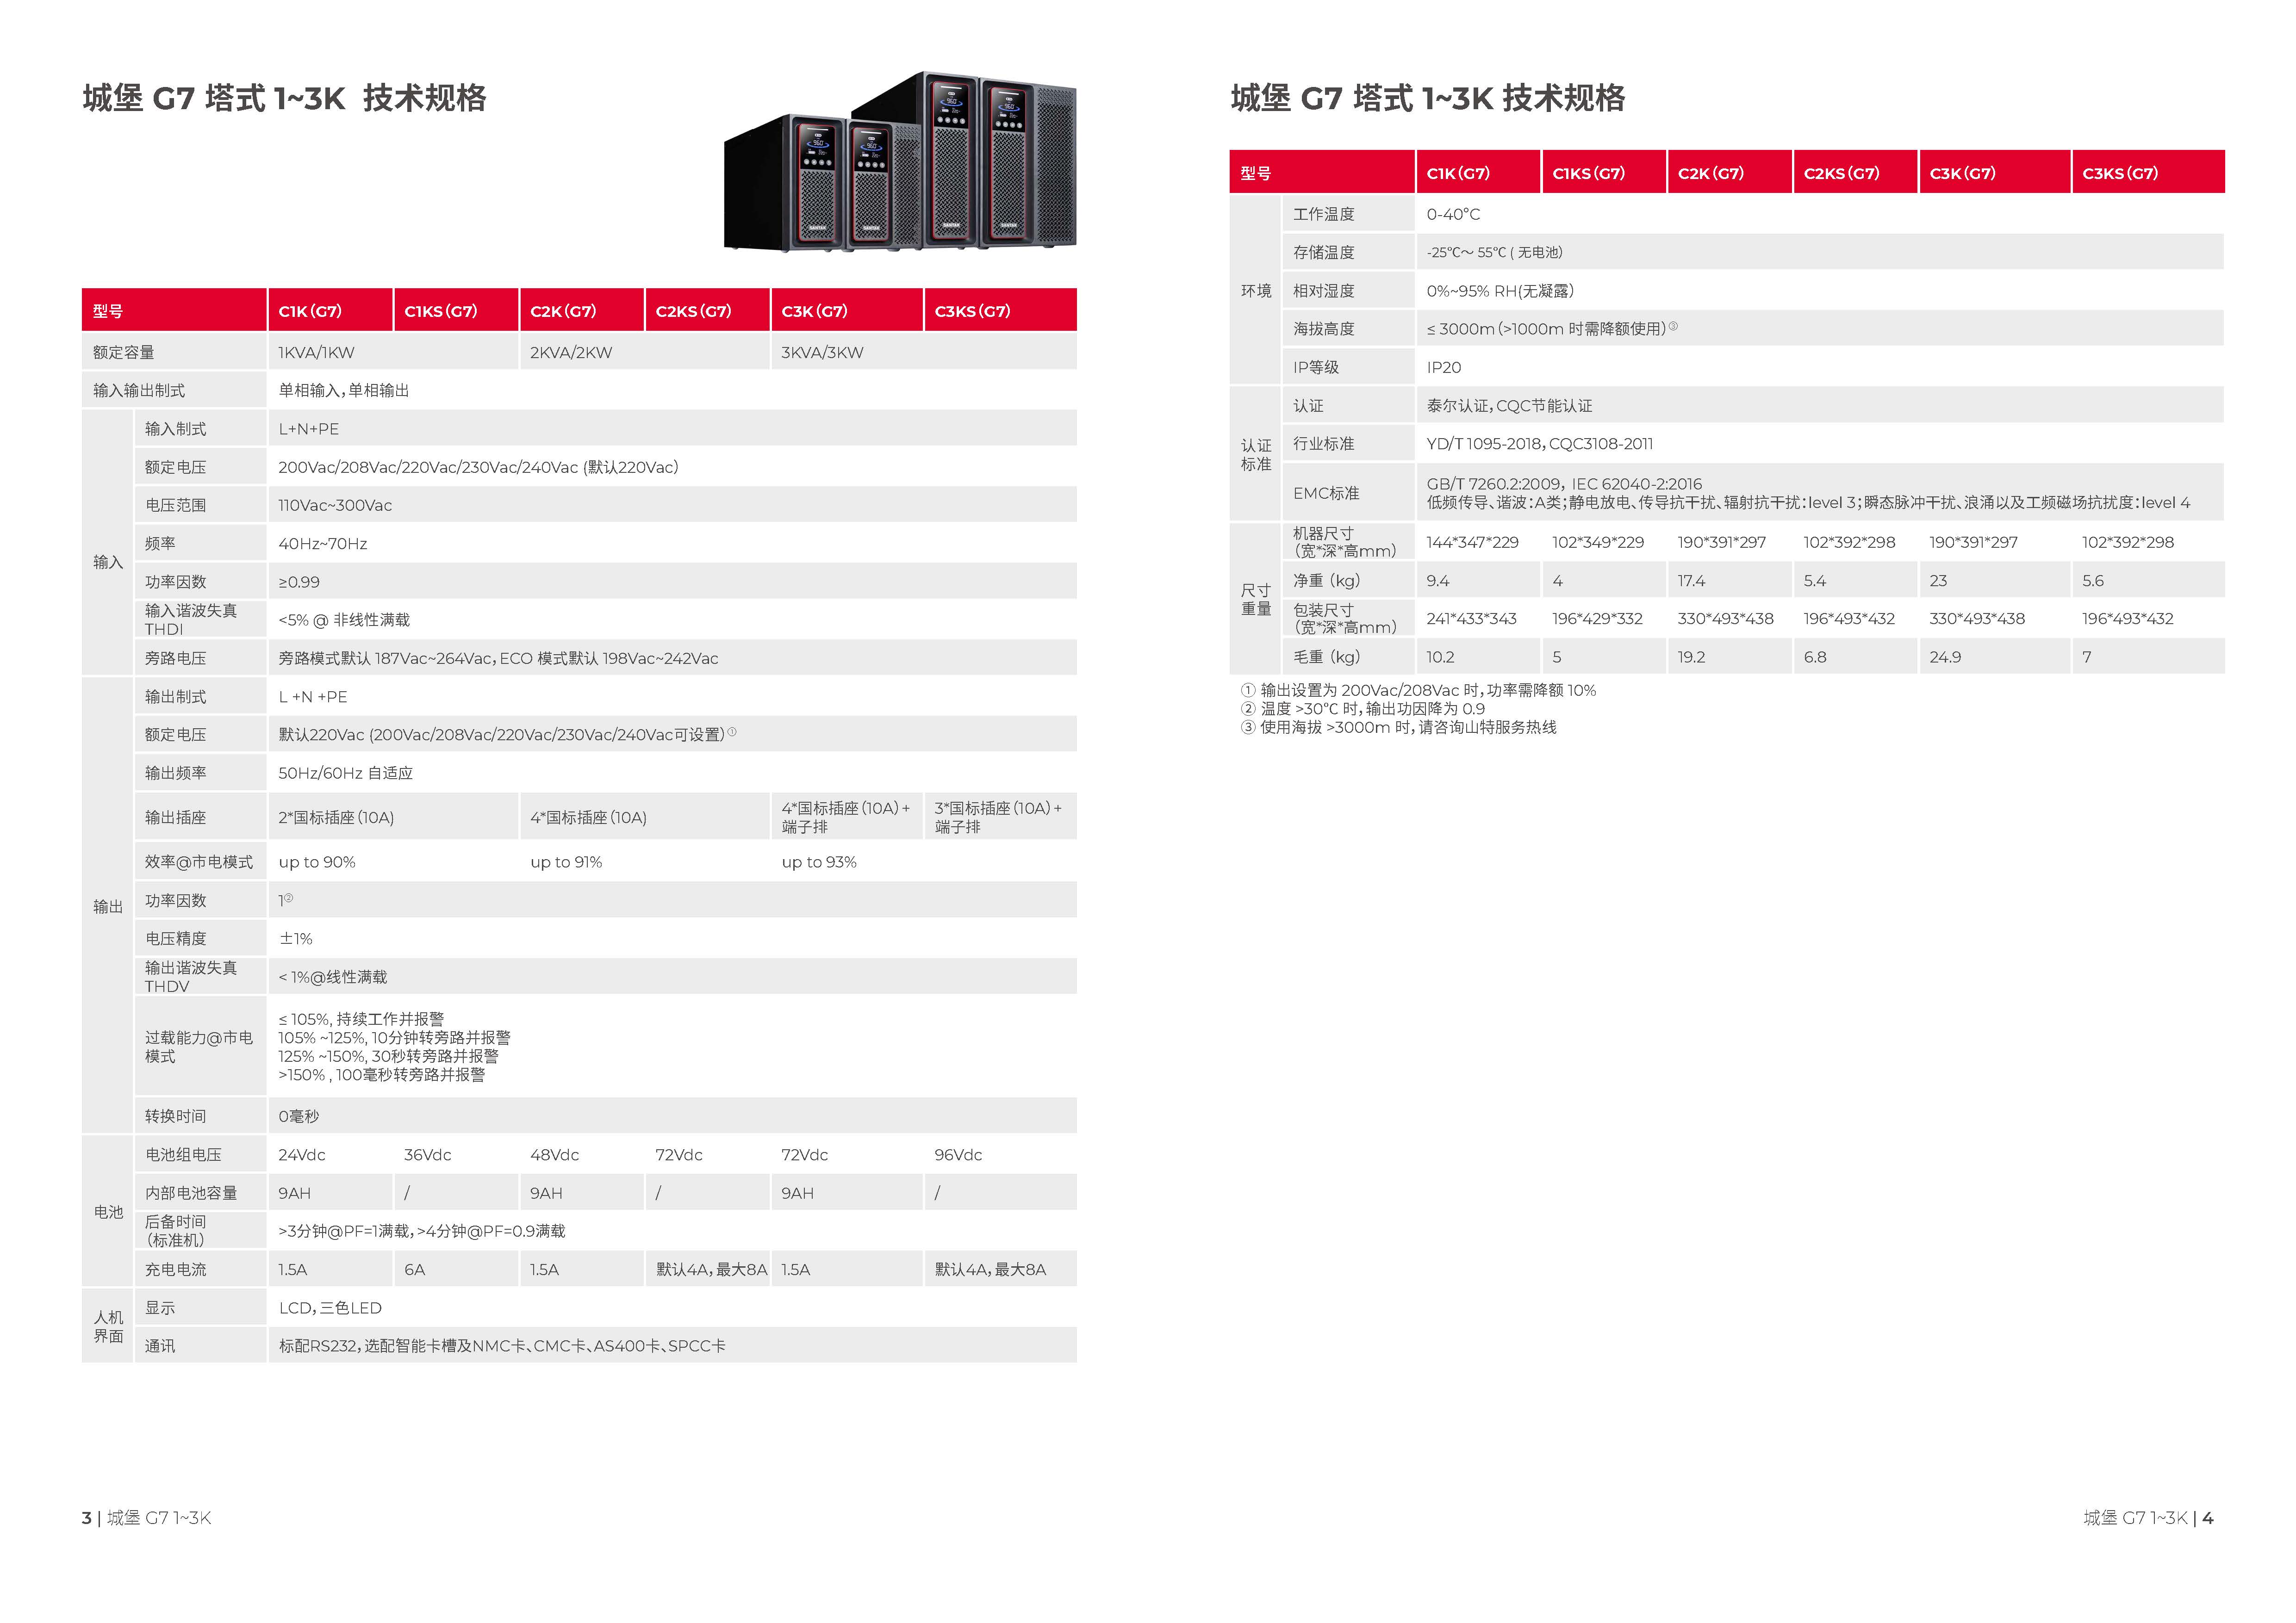The height and width of the screenshot is (1623, 2296).
Task: Click the 0毫秒 transfer time value
Action: pos(298,1116)
